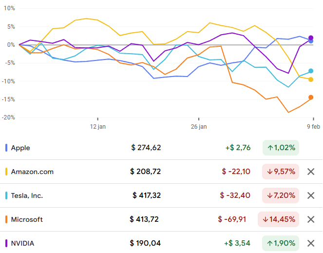Select the Tesla, Inc. stock name
Screen dimensions: 323x253
(27, 195)
